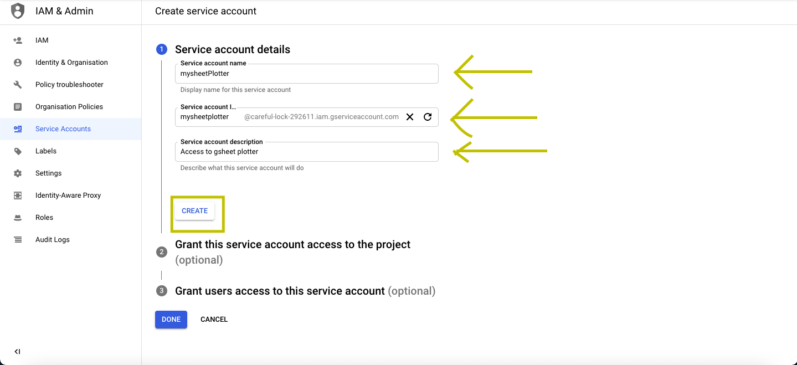Open the IAM page
This screenshot has height=365, width=797.
tap(70, 40)
